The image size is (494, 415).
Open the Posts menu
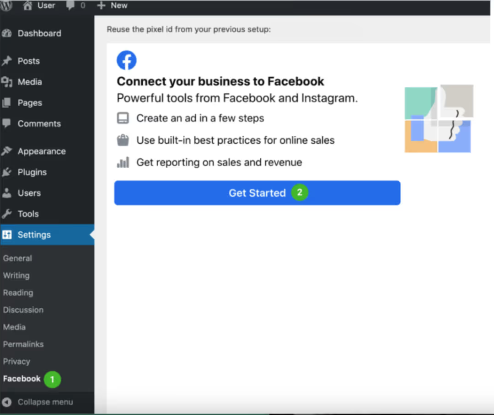(x=29, y=61)
